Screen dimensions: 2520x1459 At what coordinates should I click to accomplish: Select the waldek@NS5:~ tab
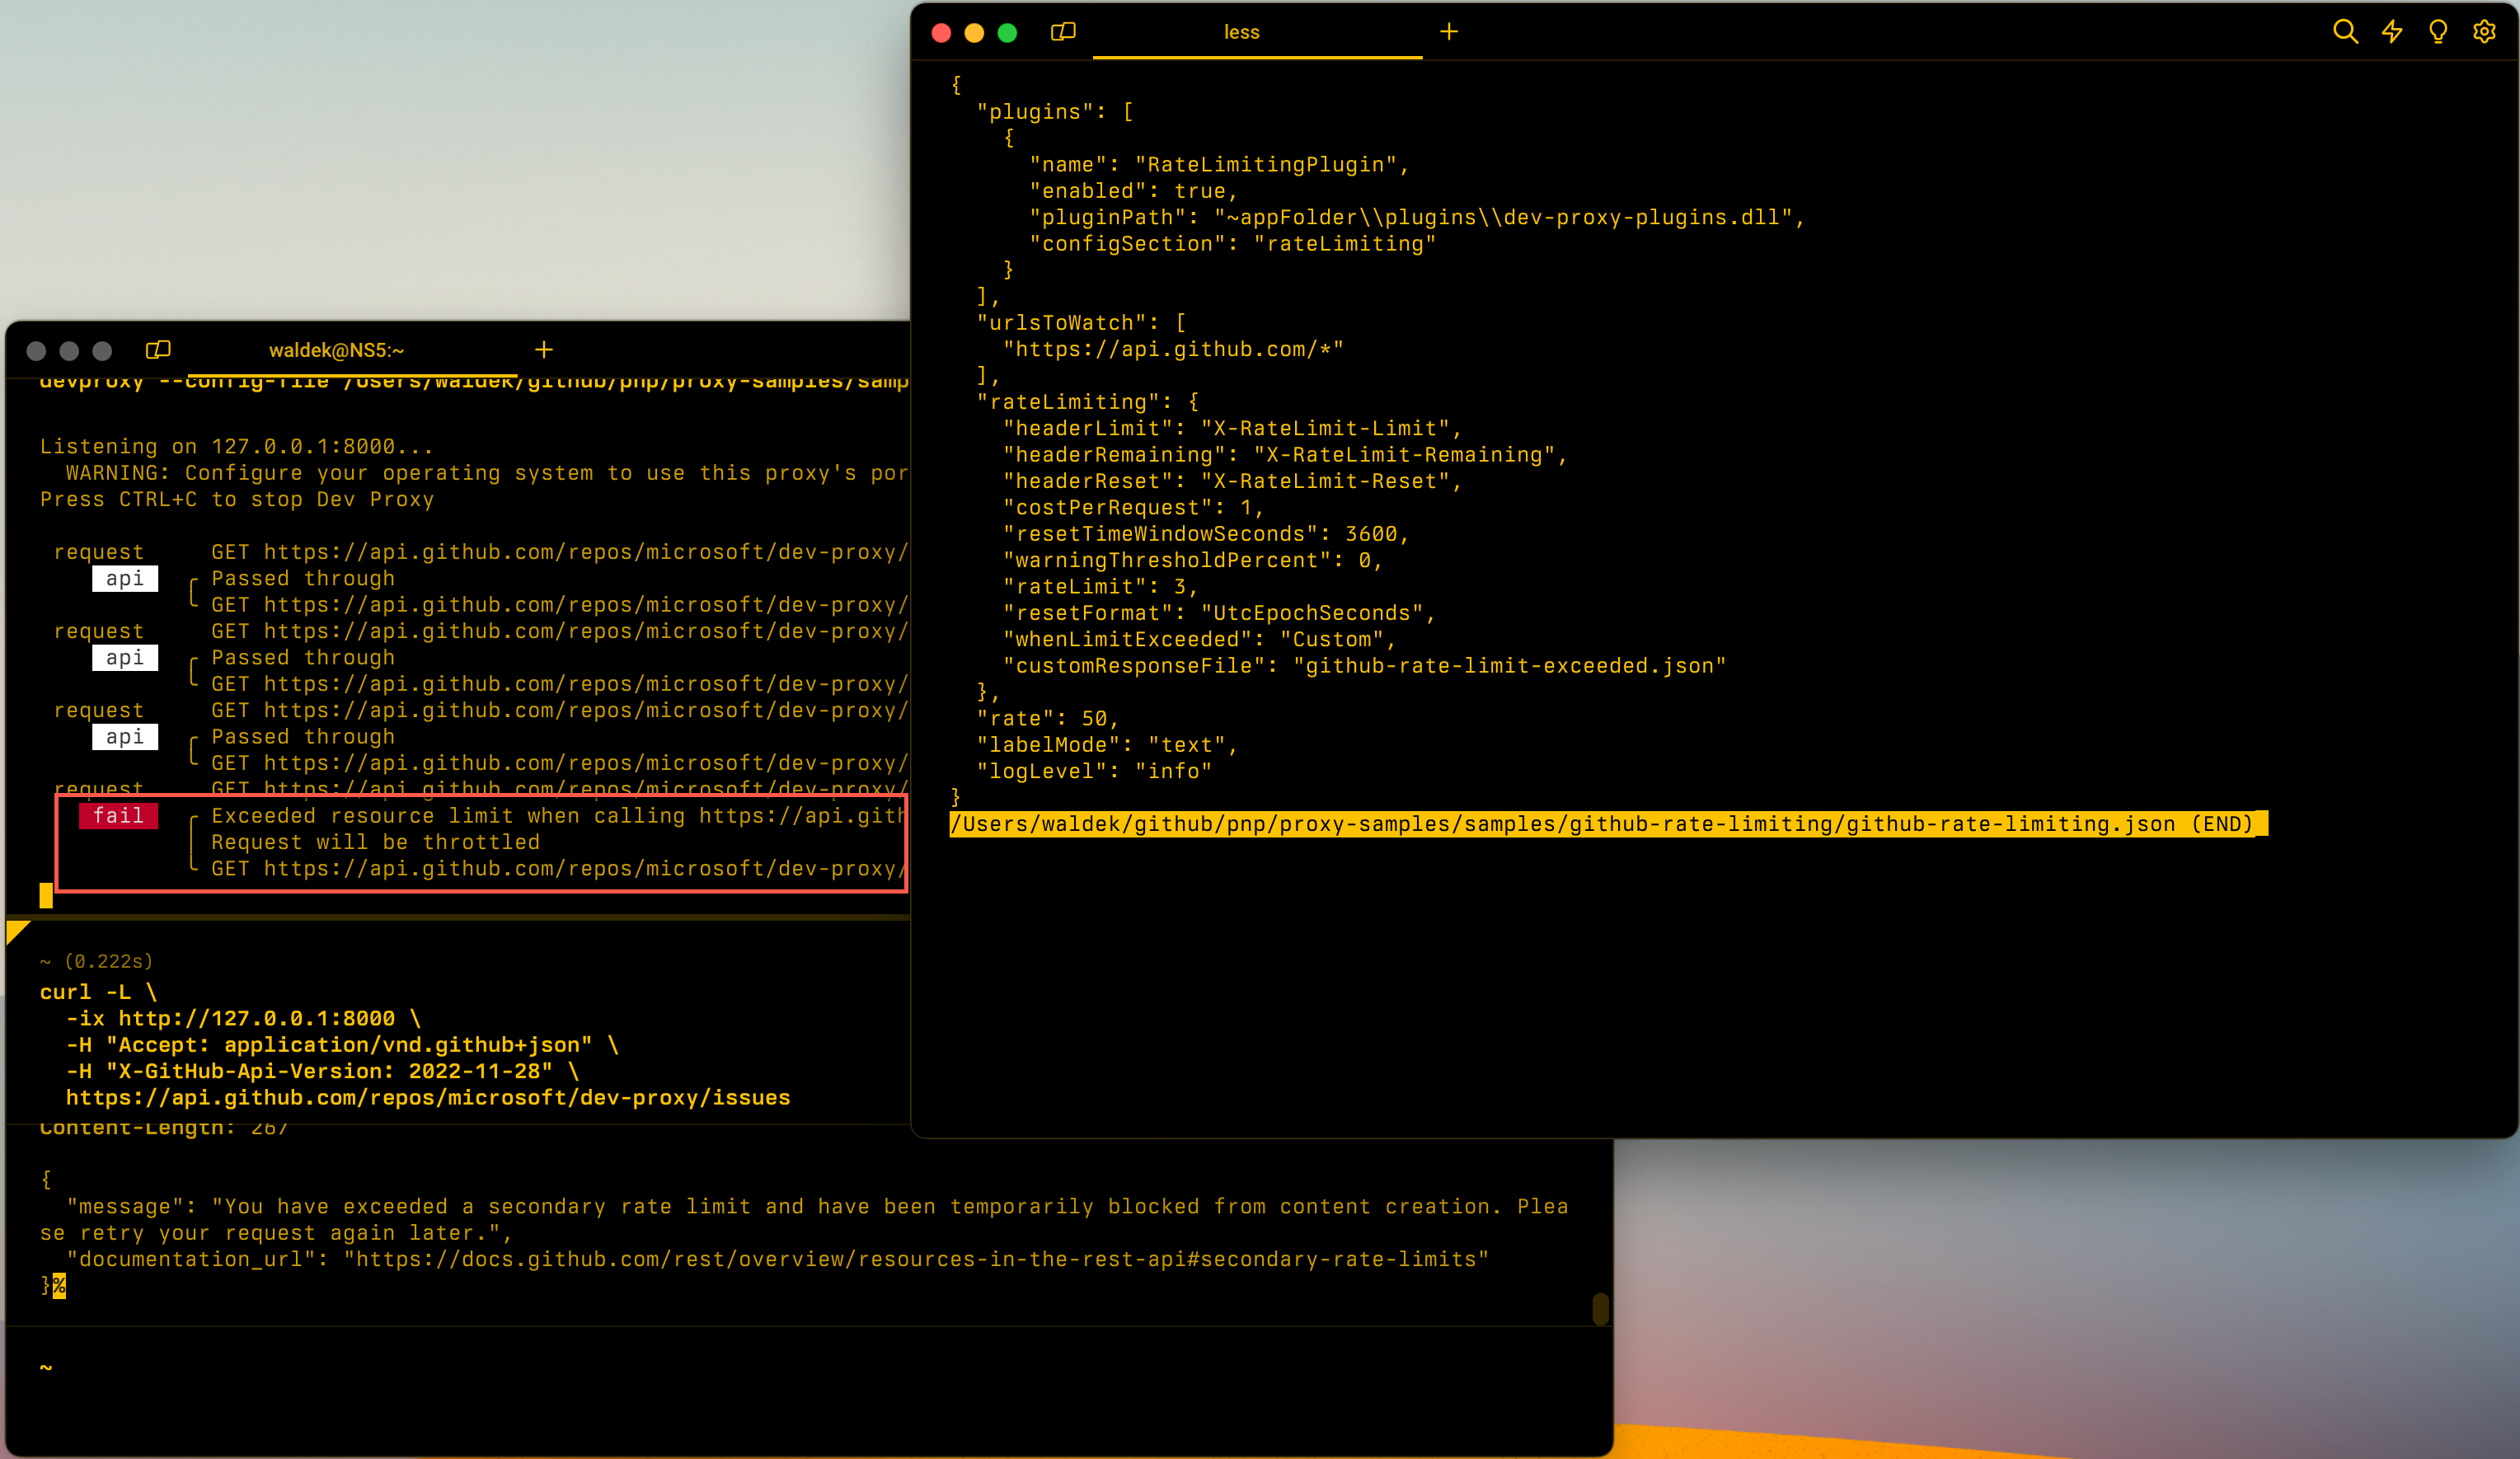(x=336, y=350)
